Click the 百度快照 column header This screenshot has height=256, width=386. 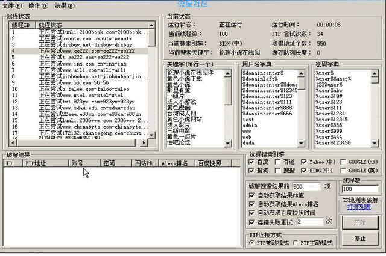click(x=213, y=163)
